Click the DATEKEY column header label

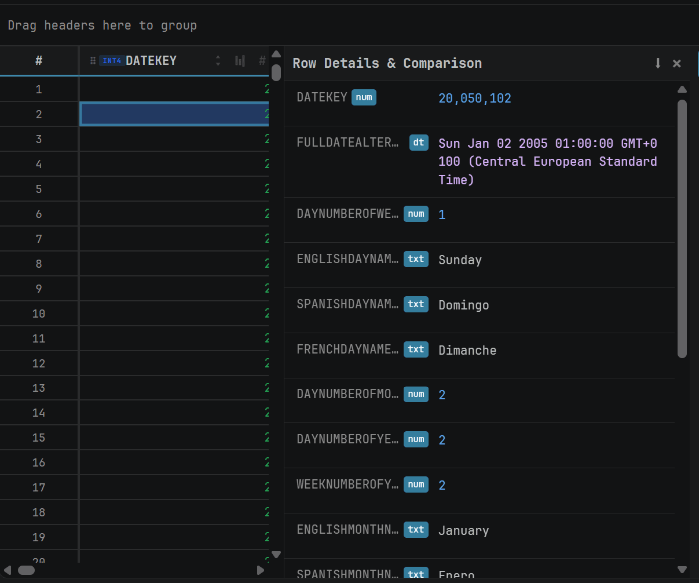tap(151, 60)
